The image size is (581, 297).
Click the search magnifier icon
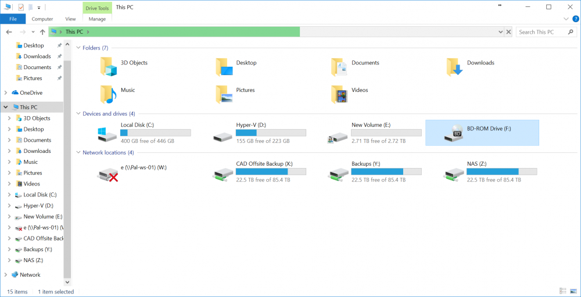pyautogui.click(x=571, y=33)
